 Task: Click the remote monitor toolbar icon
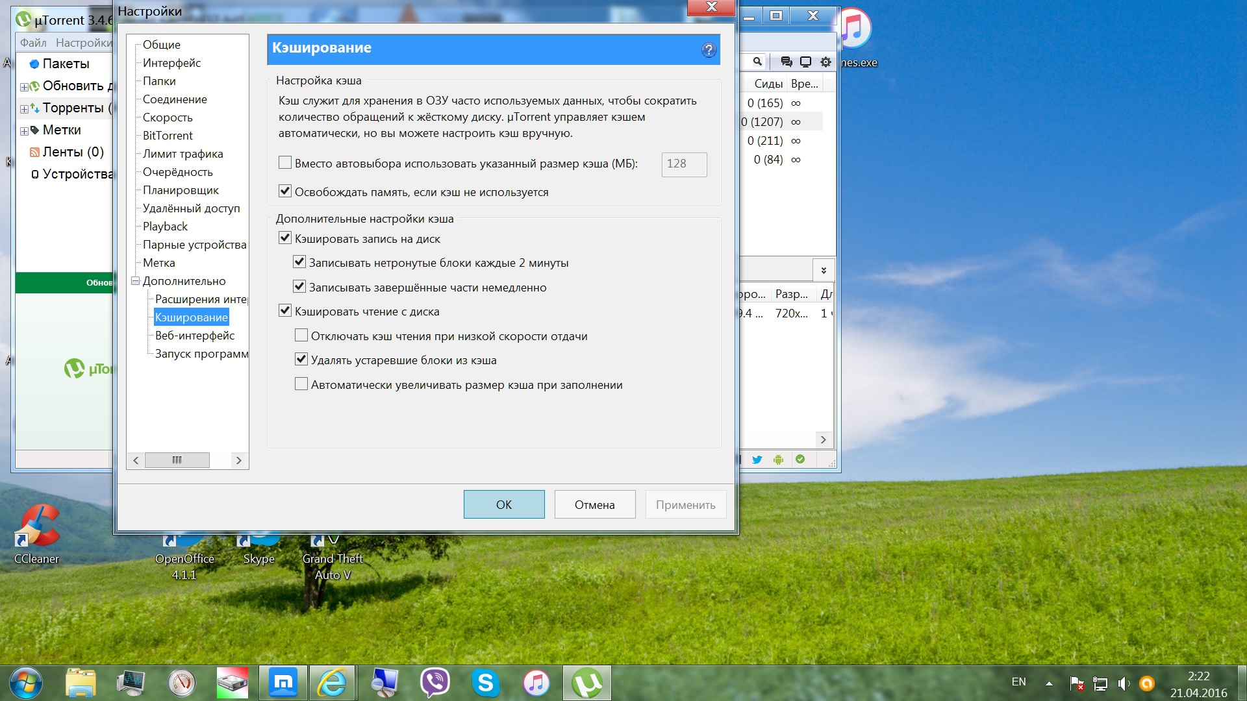tap(805, 62)
